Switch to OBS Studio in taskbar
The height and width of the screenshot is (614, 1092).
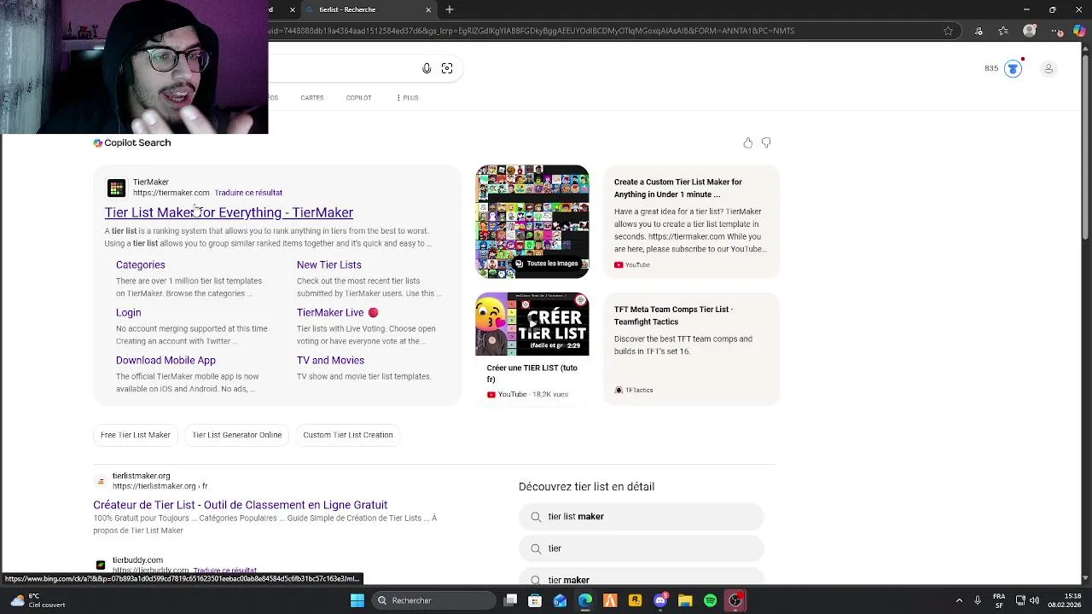click(x=735, y=600)
